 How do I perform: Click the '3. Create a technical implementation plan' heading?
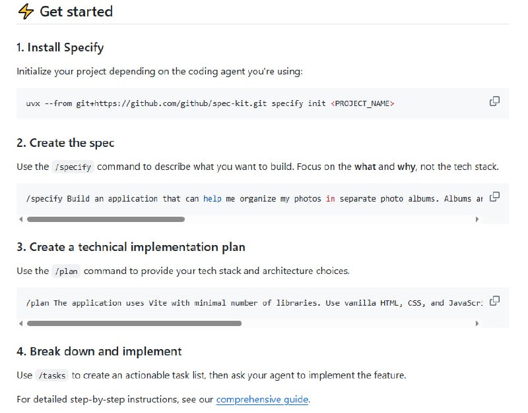(129, 246)
